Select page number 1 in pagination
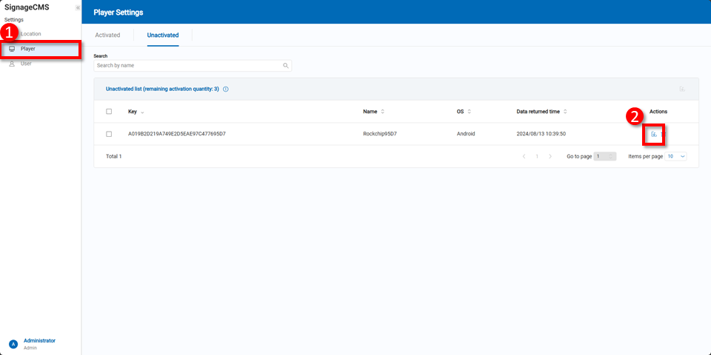 pos(537,156)
